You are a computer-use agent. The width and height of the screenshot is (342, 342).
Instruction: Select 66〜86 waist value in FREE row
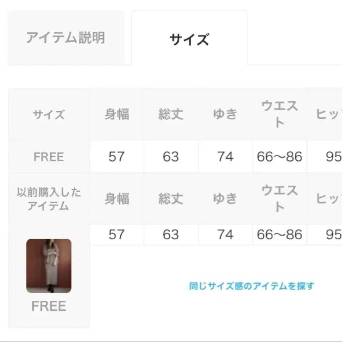coord(279,157)
